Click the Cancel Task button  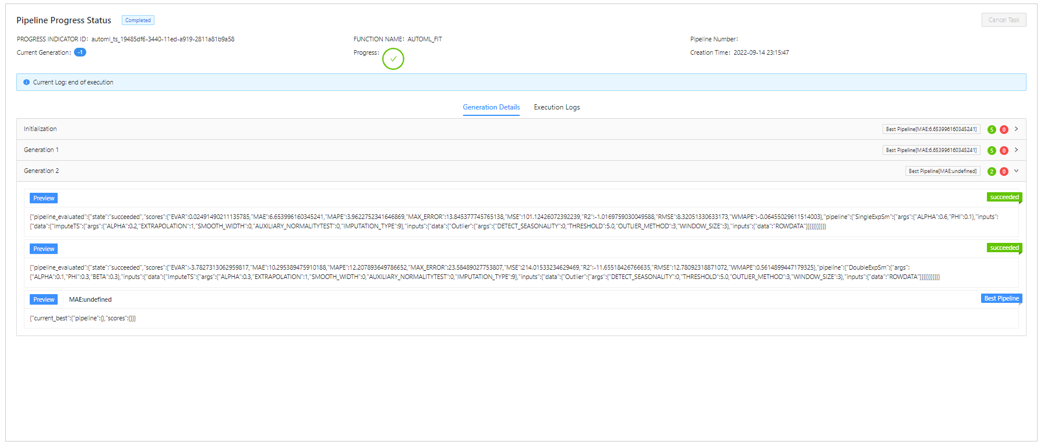coord(1003,20)
